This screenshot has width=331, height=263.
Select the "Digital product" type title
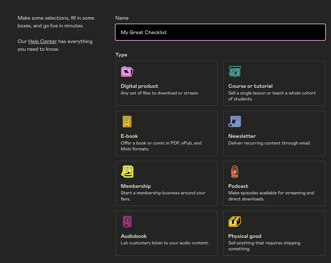[x=139, y=86]
